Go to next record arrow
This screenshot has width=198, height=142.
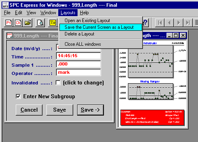tap(179, 23)
